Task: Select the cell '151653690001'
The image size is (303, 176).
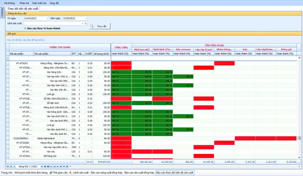Action: [x=21, y=138]
